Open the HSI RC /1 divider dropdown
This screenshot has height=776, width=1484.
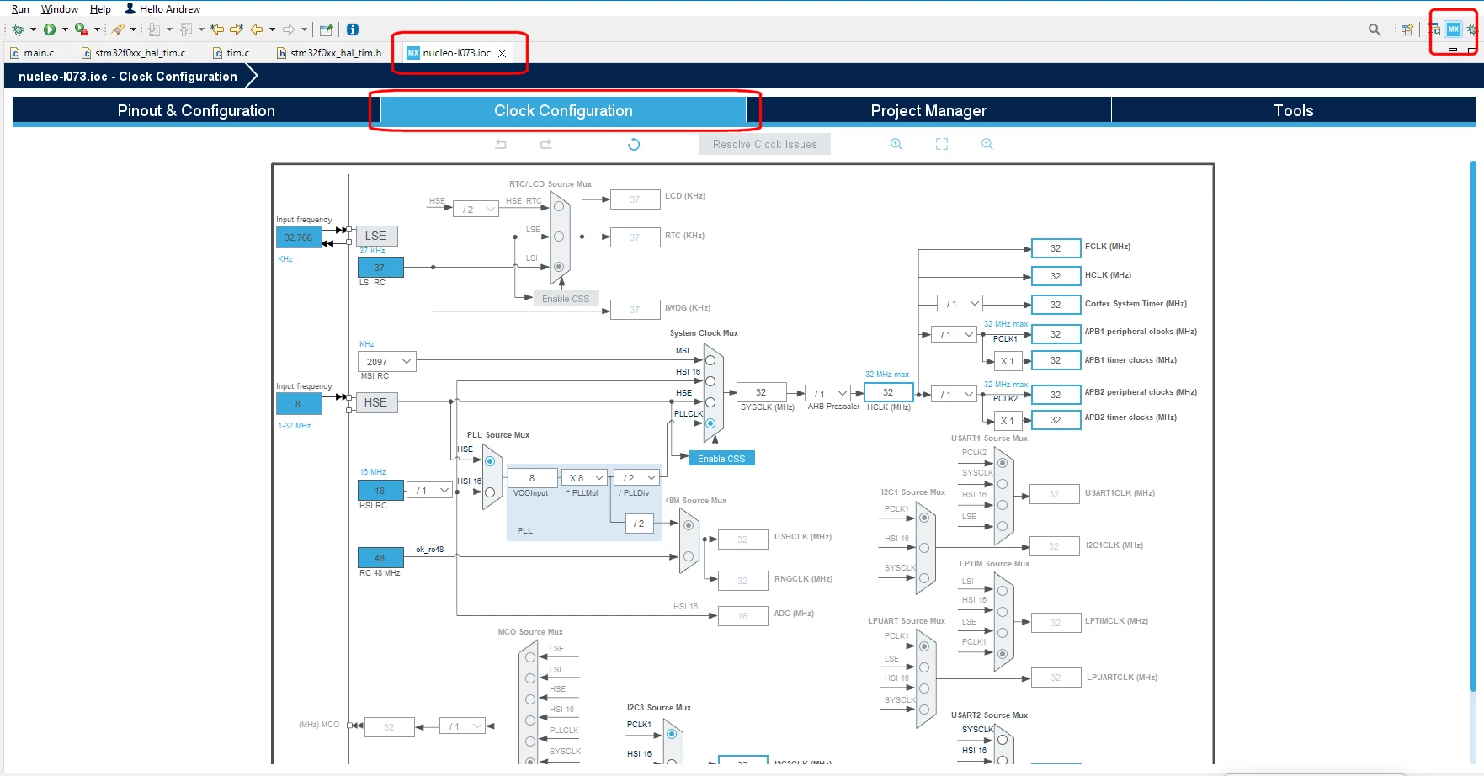pos(430,491)
